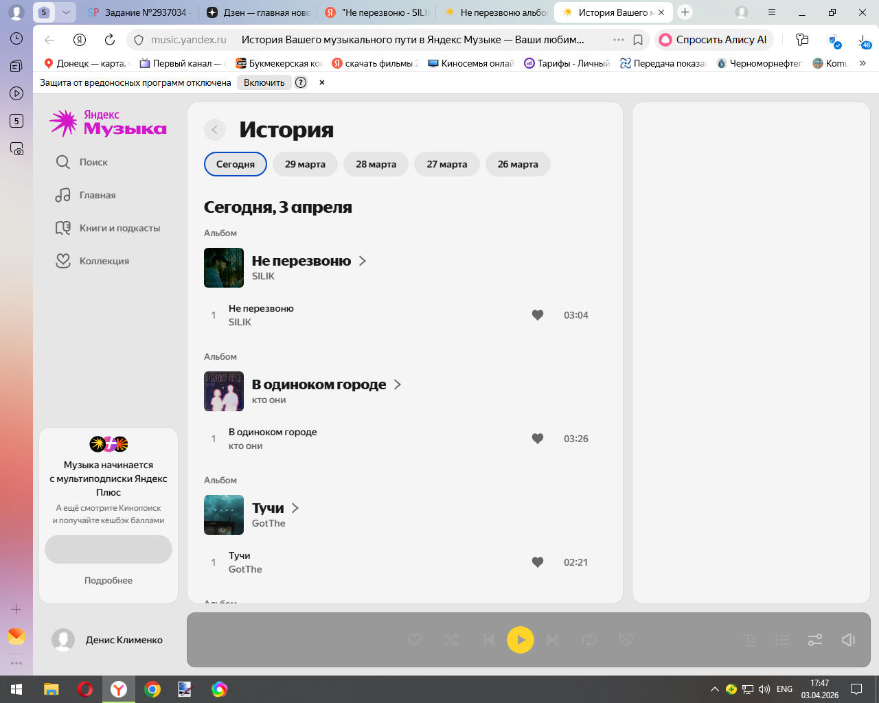Select the Сегодня history chip

(x=236, y=164)
